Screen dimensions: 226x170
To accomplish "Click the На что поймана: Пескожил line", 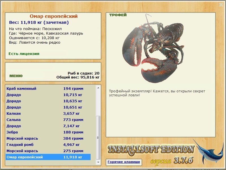I will 35,29.
